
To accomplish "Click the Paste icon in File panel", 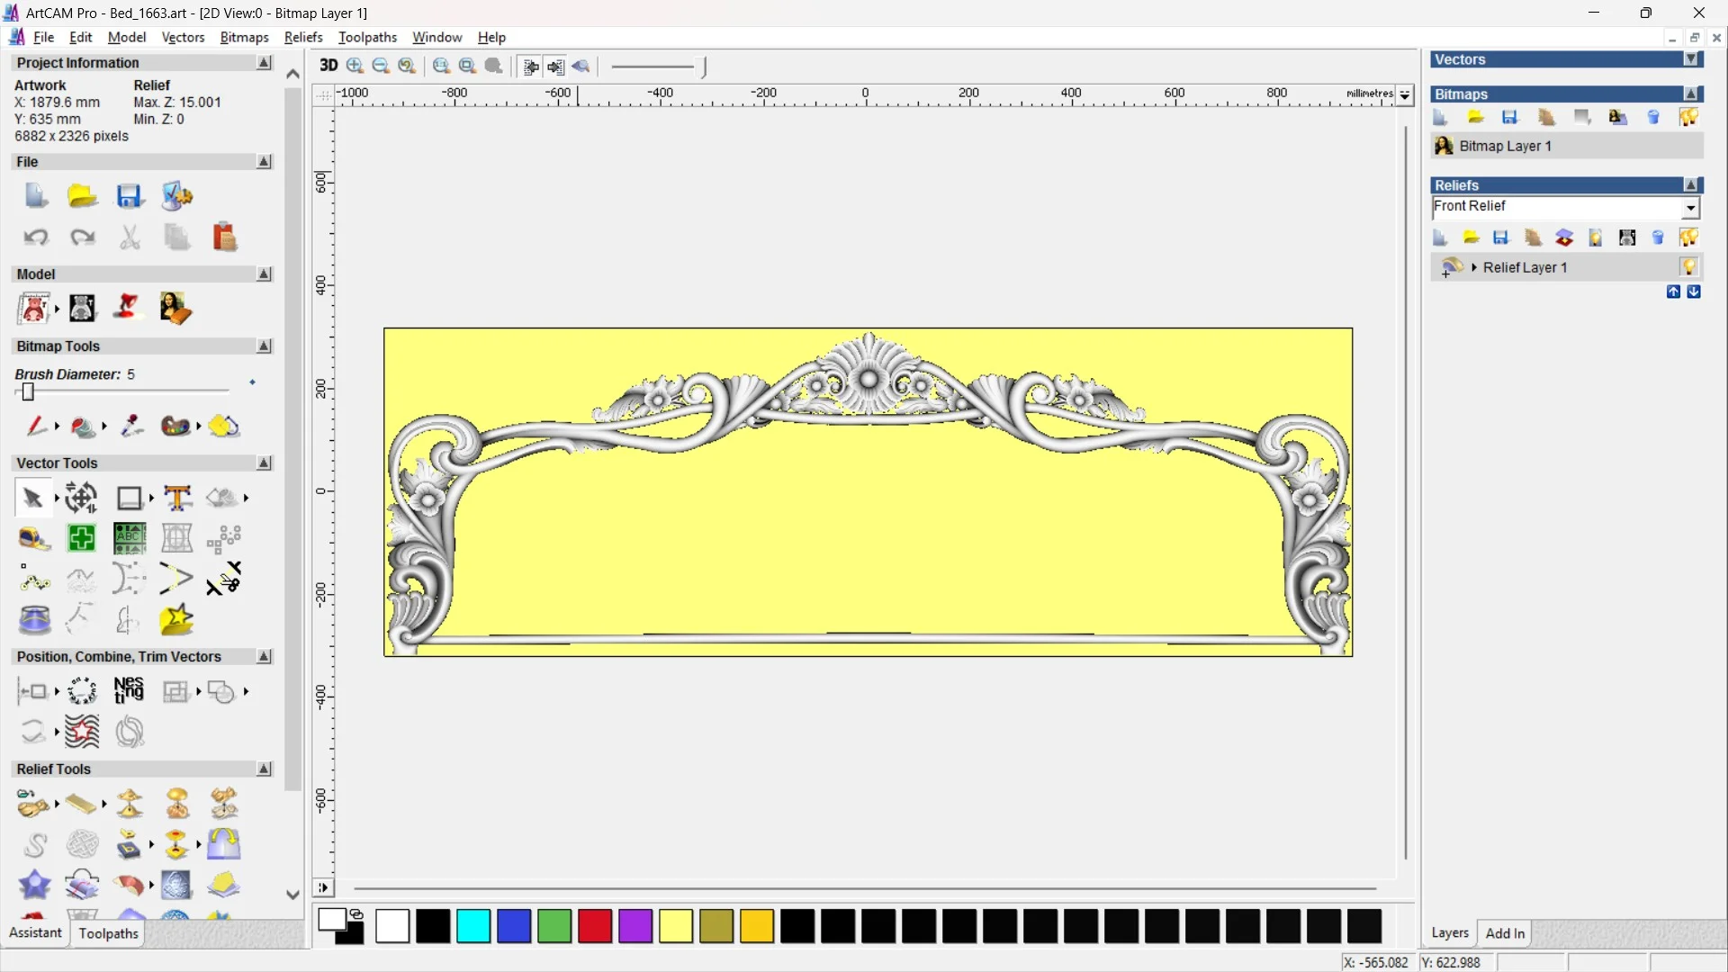I will pyautogui.click(x=224, y=237).
